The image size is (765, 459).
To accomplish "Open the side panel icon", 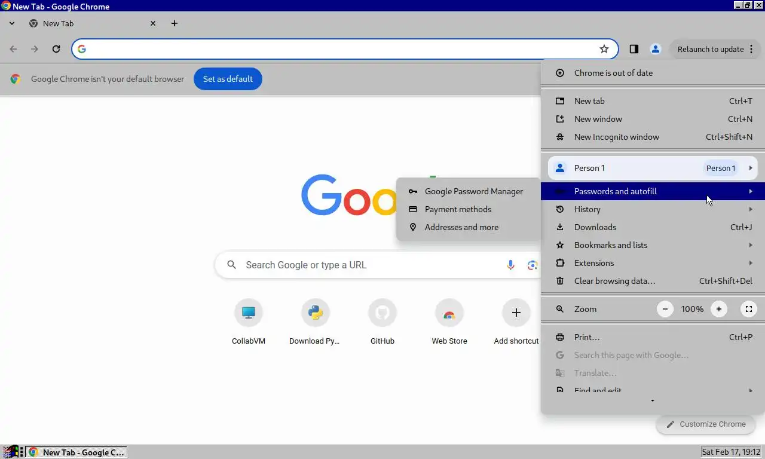I will pyautogui.click(x=634, y=49).
